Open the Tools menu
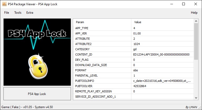 18,13
